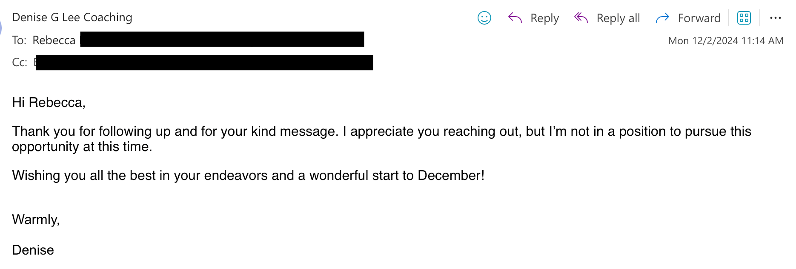The image size is (796, 269).
Task: Click the redacted To address bar
Action: click(222, 39)
